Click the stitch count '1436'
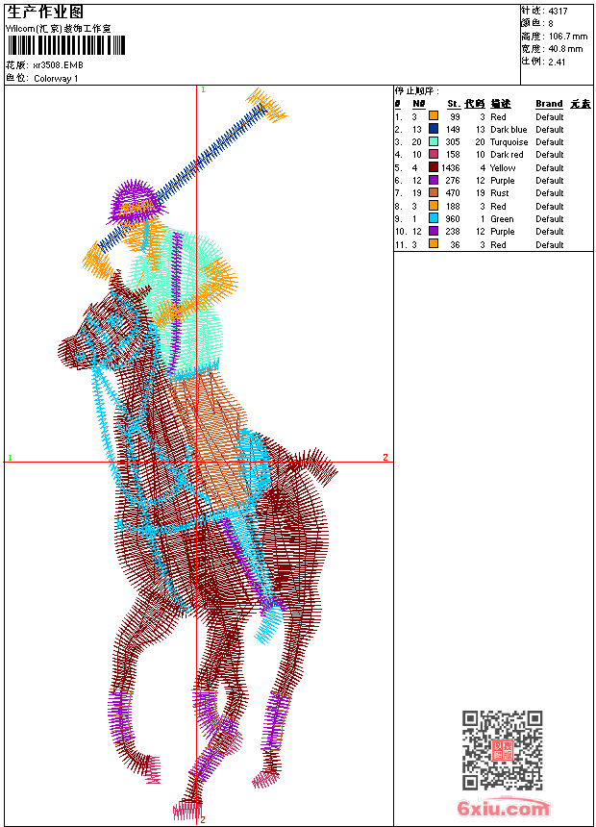 point(451,168)
